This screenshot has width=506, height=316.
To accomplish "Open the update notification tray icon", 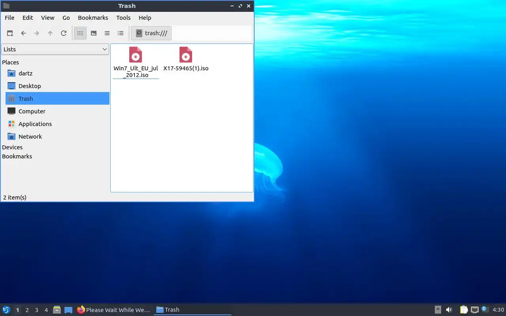I will [485, 310].
